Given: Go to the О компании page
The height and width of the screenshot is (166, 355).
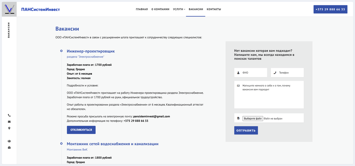Looking at the screenshot, I should (160, 9).
